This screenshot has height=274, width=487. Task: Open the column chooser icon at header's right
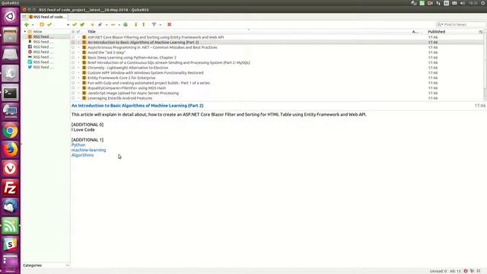click(481, 32)
